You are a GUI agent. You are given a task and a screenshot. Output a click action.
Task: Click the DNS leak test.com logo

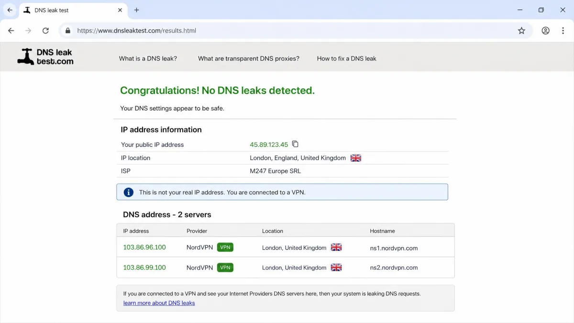(45, 56)
